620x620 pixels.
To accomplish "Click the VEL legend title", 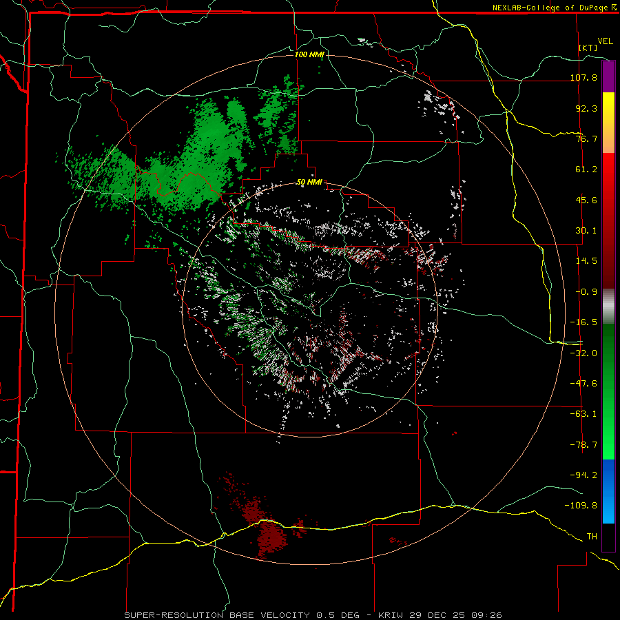I will (605, 41).
